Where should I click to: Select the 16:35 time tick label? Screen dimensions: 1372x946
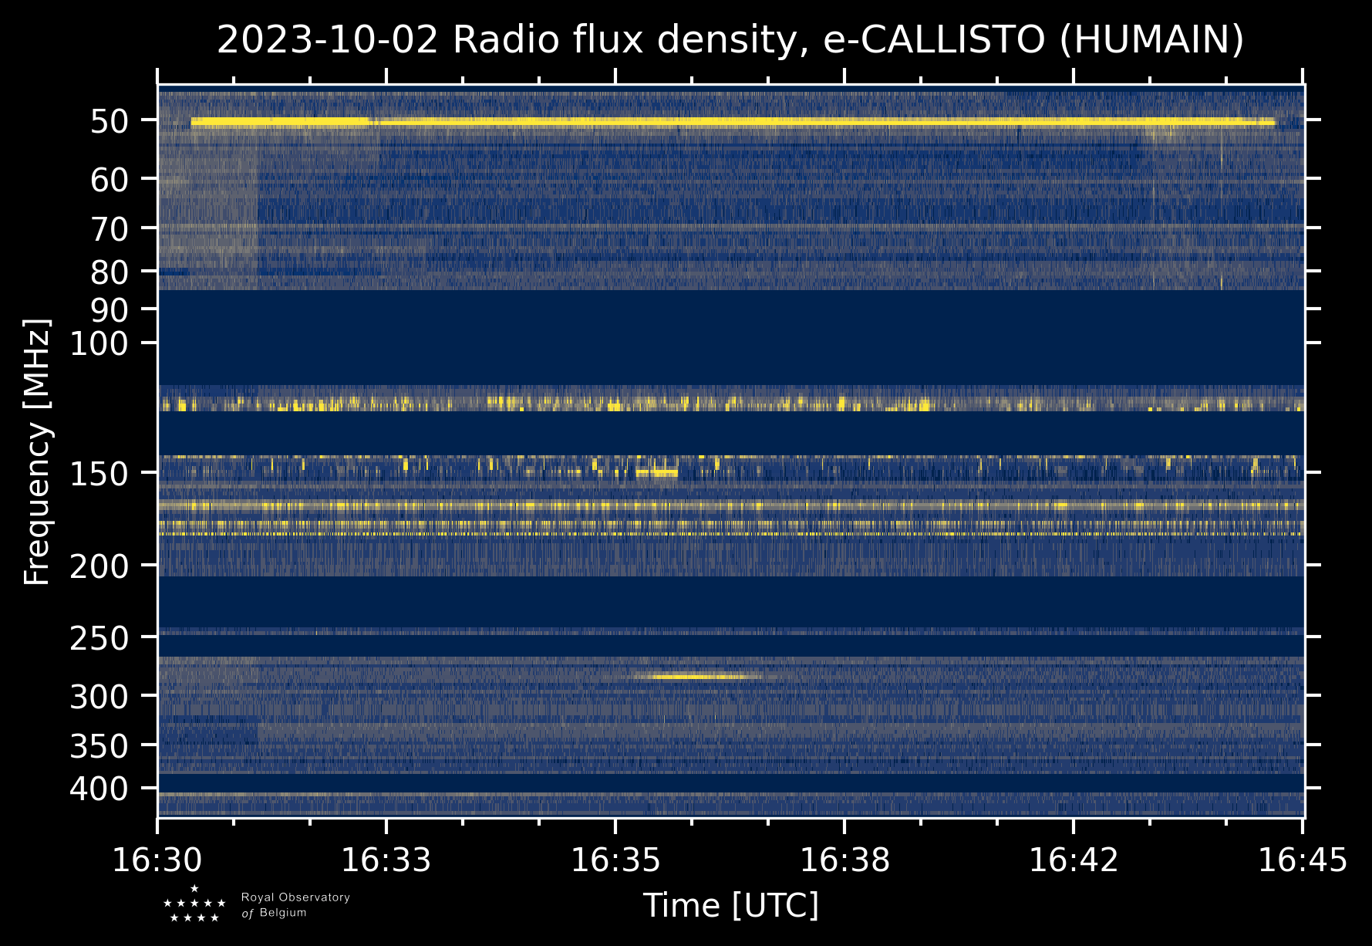point(615,860)
